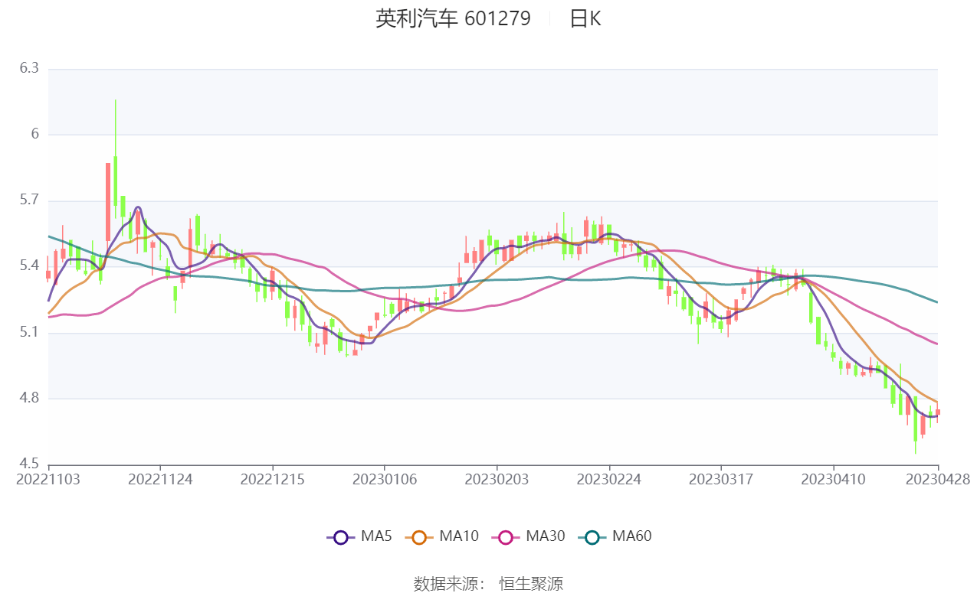
Task: Click the 20230224 date axis label
Action: point(608,480)
